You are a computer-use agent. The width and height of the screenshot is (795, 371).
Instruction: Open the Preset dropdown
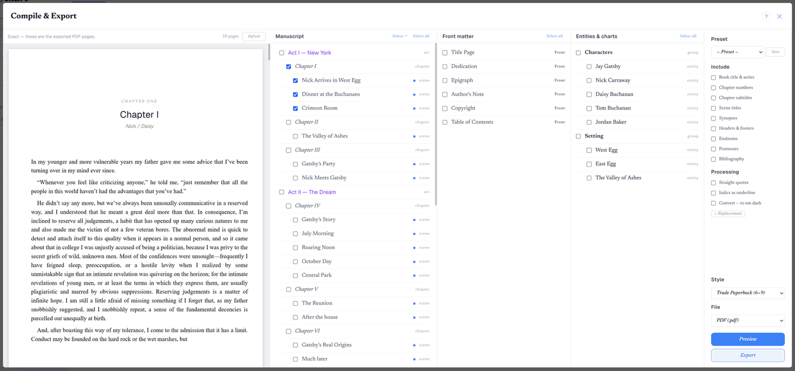point(738,52)
